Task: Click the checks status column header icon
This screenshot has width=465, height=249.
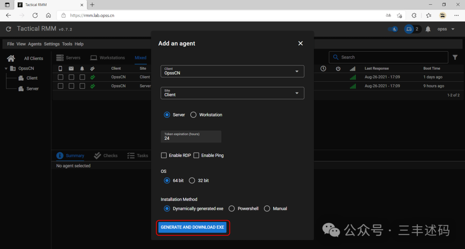Action: click(x=93, y=68)
